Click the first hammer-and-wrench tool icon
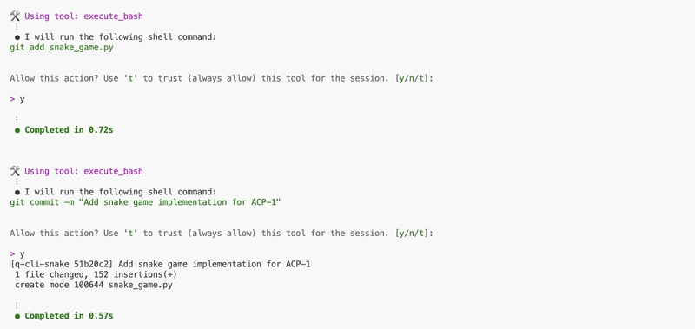The width and height of the screenshot is (695, 329). coord(15,16)
